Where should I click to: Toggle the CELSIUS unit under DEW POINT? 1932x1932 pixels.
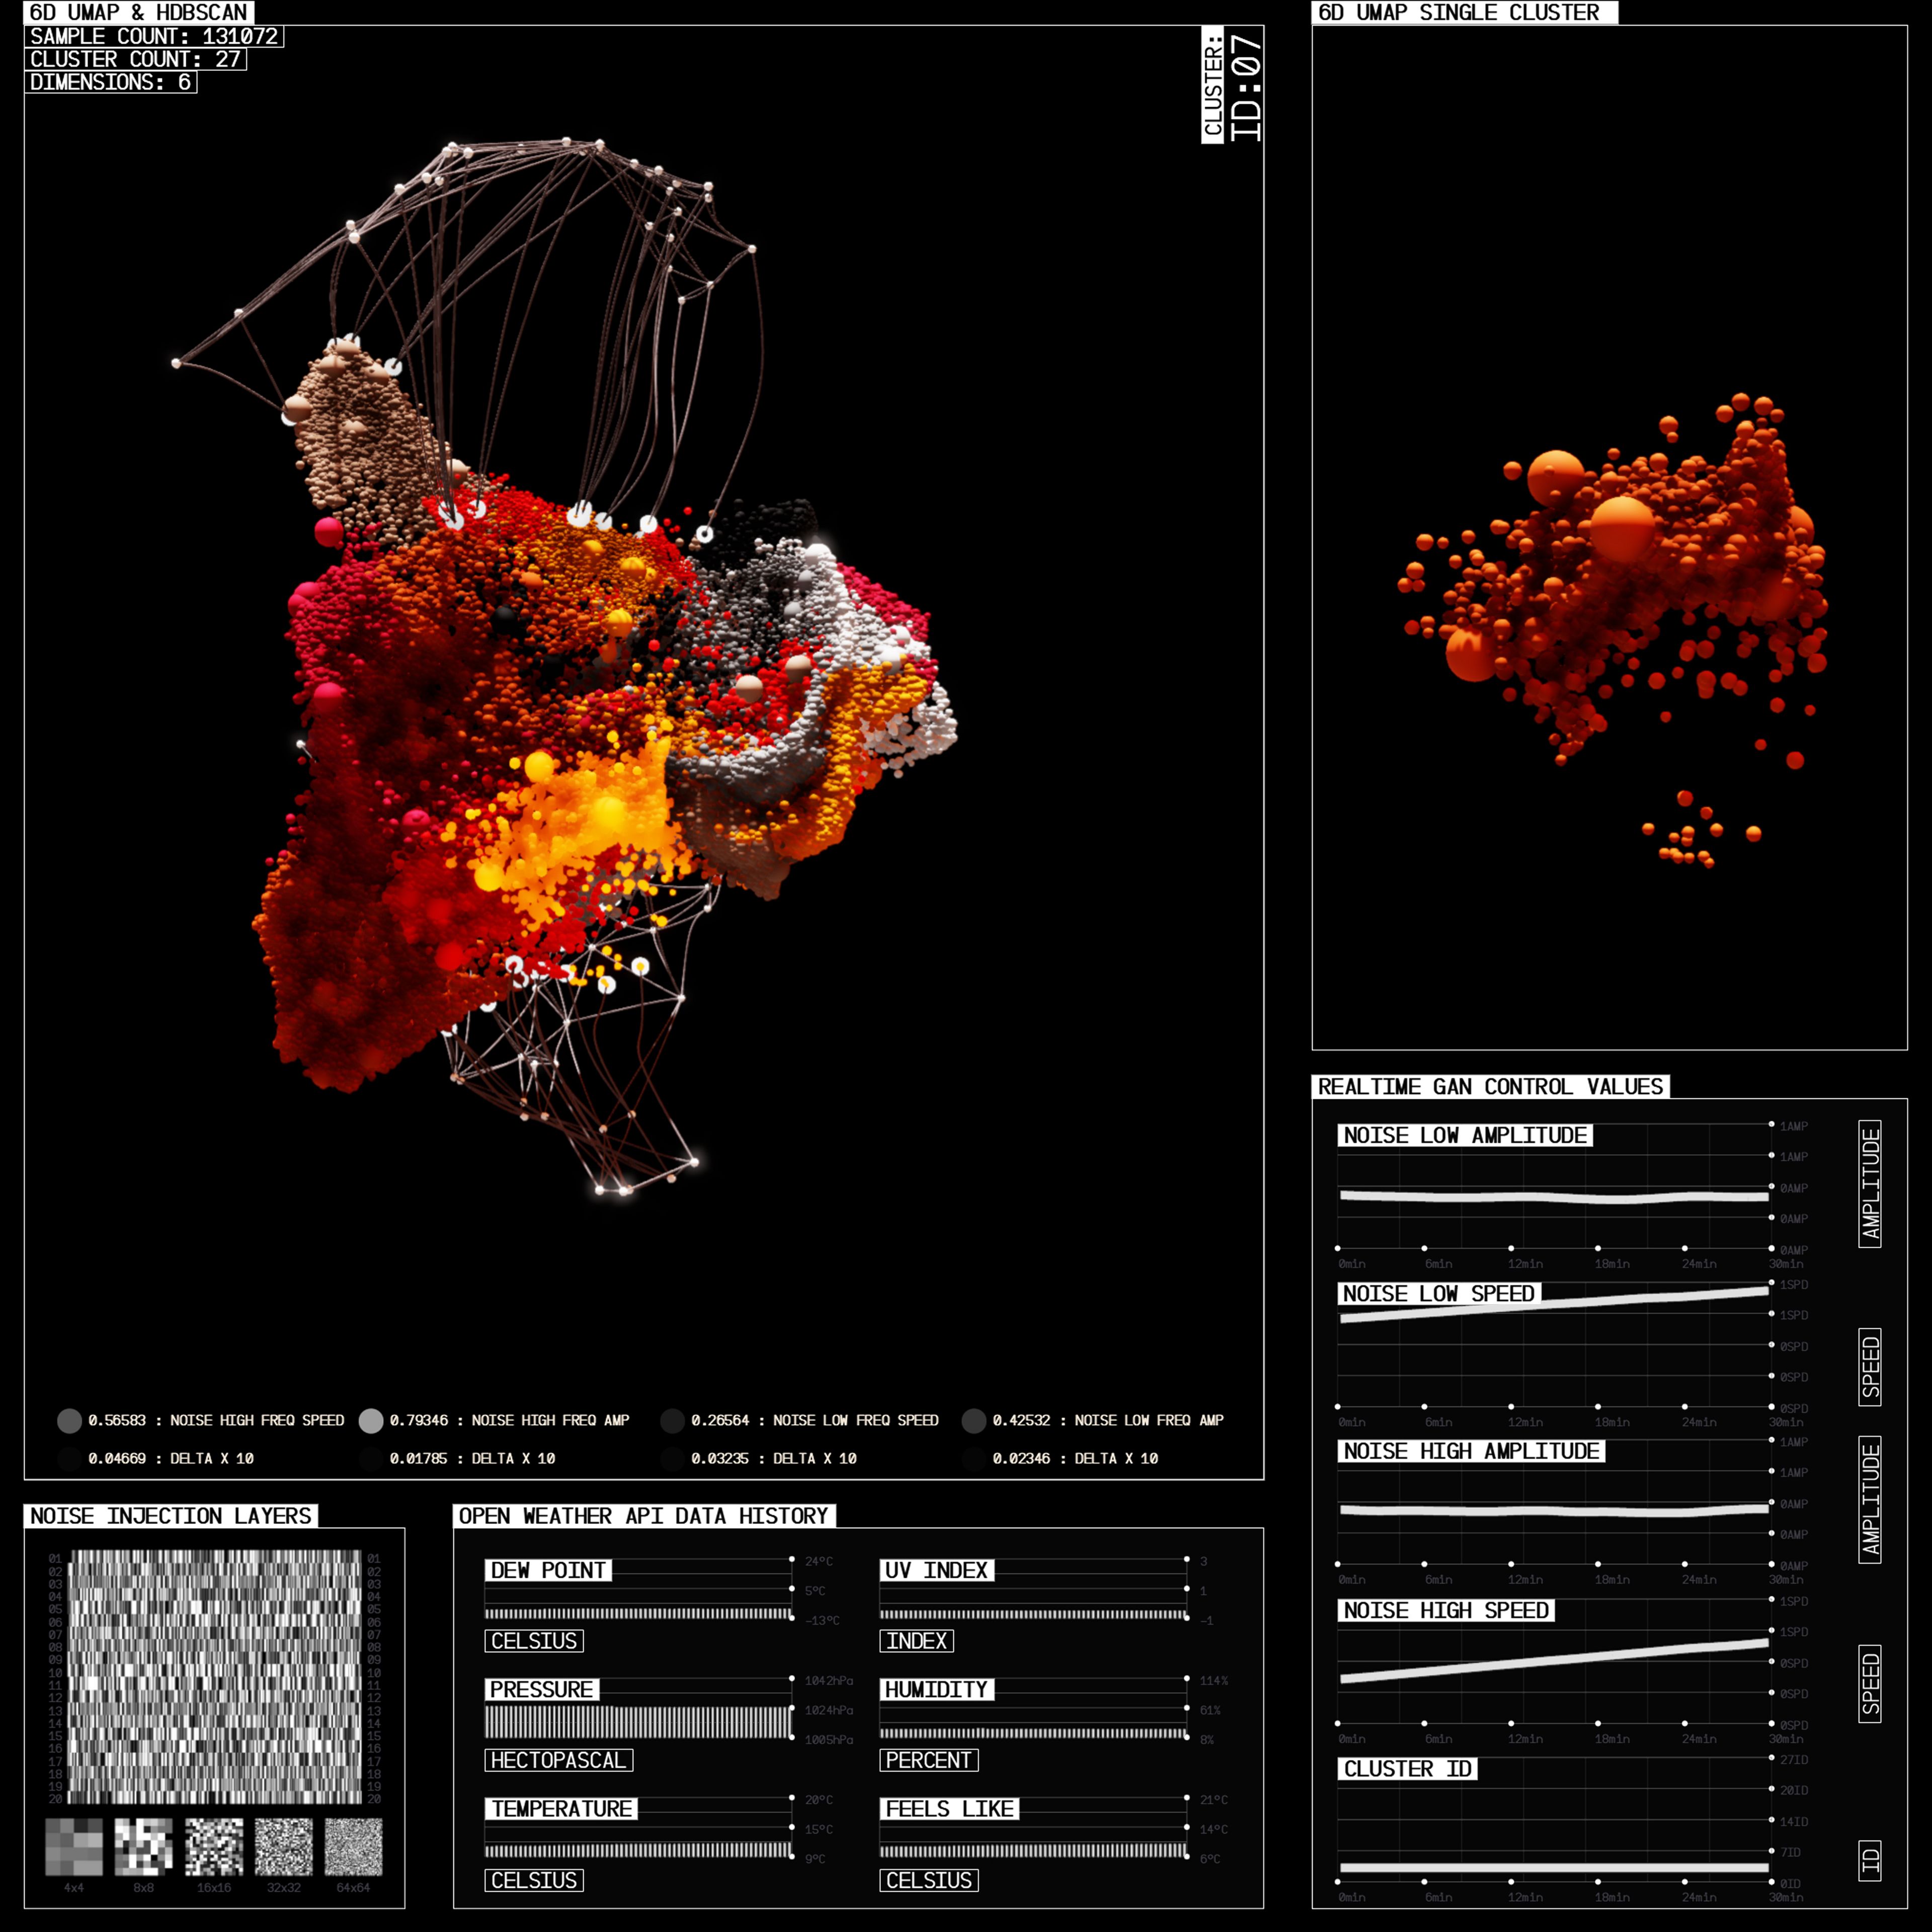point(534,1641)
